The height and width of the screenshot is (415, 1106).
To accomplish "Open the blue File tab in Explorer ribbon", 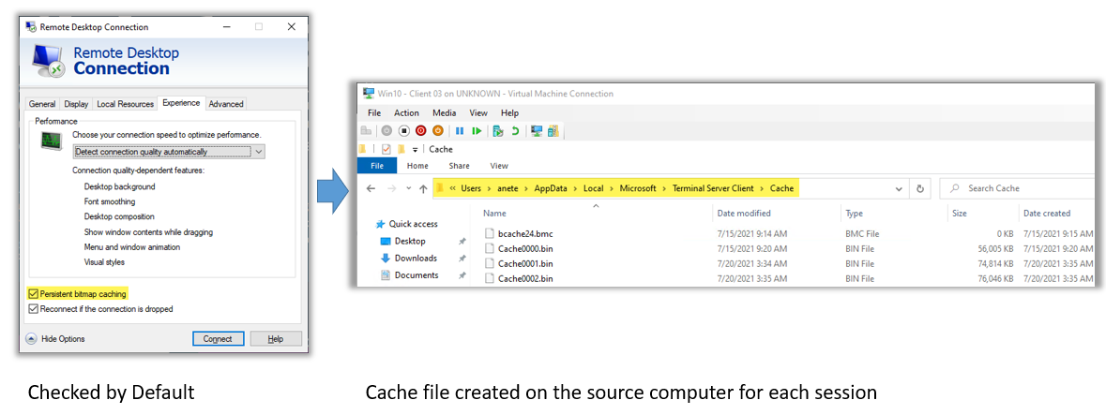I will coord(377,167).
